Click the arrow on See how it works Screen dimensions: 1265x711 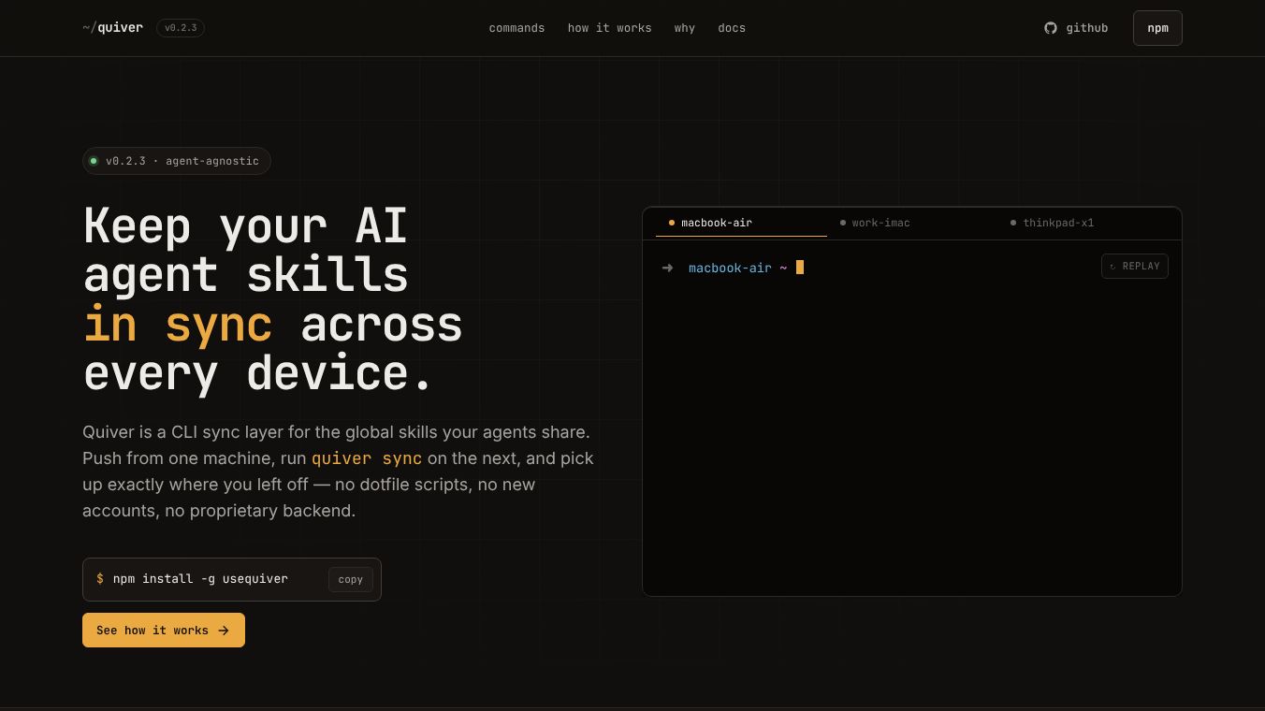[224, 631]
